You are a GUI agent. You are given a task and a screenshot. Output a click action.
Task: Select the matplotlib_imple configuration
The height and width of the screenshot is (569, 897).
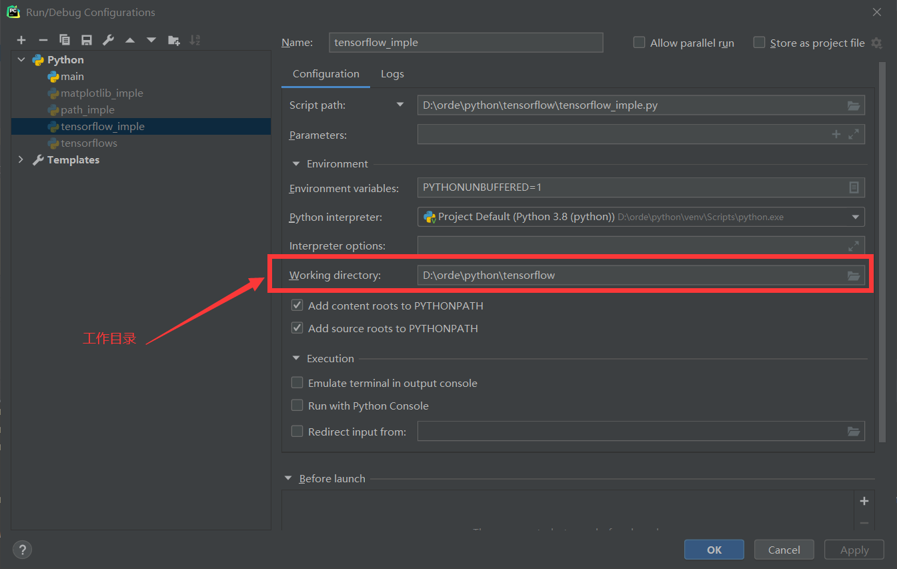click(141, 93)
